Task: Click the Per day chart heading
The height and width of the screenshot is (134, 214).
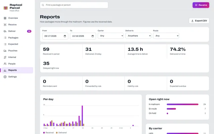Action: coord(48,99)
